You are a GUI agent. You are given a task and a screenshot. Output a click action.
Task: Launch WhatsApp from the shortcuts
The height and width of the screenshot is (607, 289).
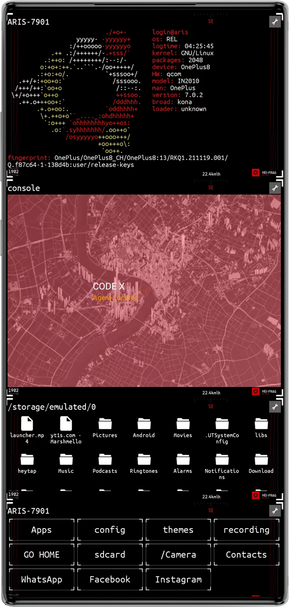click(42, 579)
